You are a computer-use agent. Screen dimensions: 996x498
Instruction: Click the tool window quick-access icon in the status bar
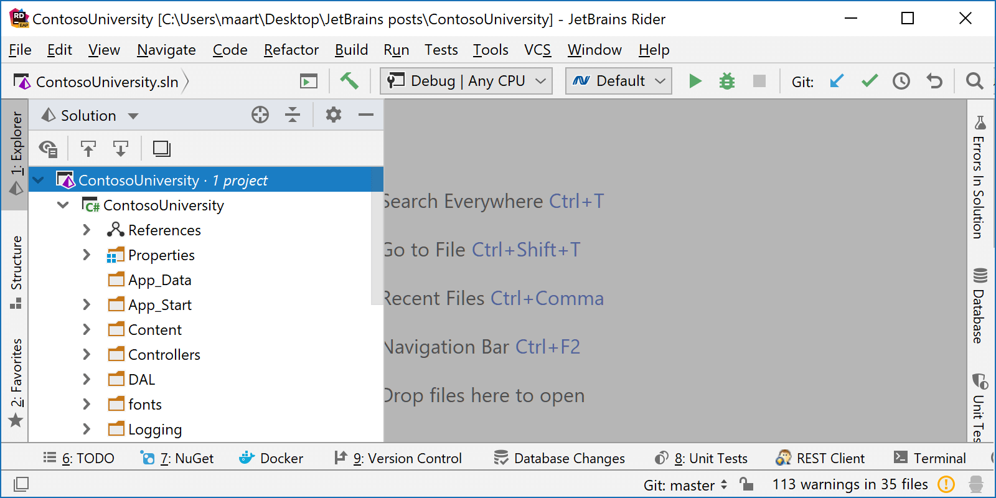pyautogui.click(x=21, y=484)
